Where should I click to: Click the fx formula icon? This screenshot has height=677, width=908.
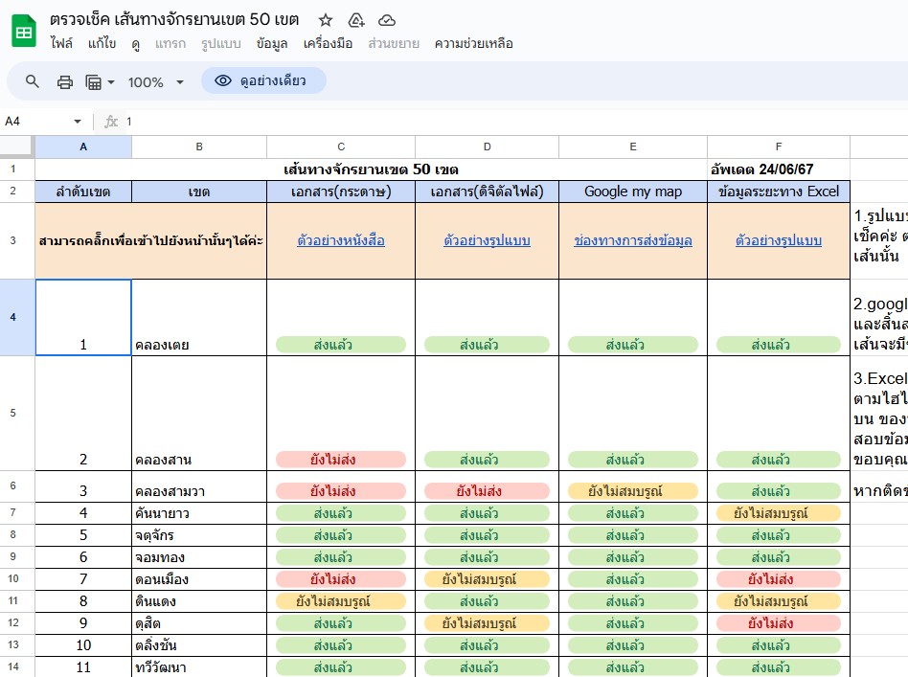click(x=111, y=122)
